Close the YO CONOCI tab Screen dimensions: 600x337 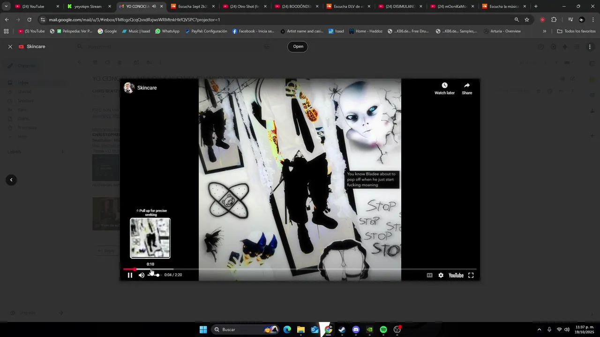tap(161, 7)
